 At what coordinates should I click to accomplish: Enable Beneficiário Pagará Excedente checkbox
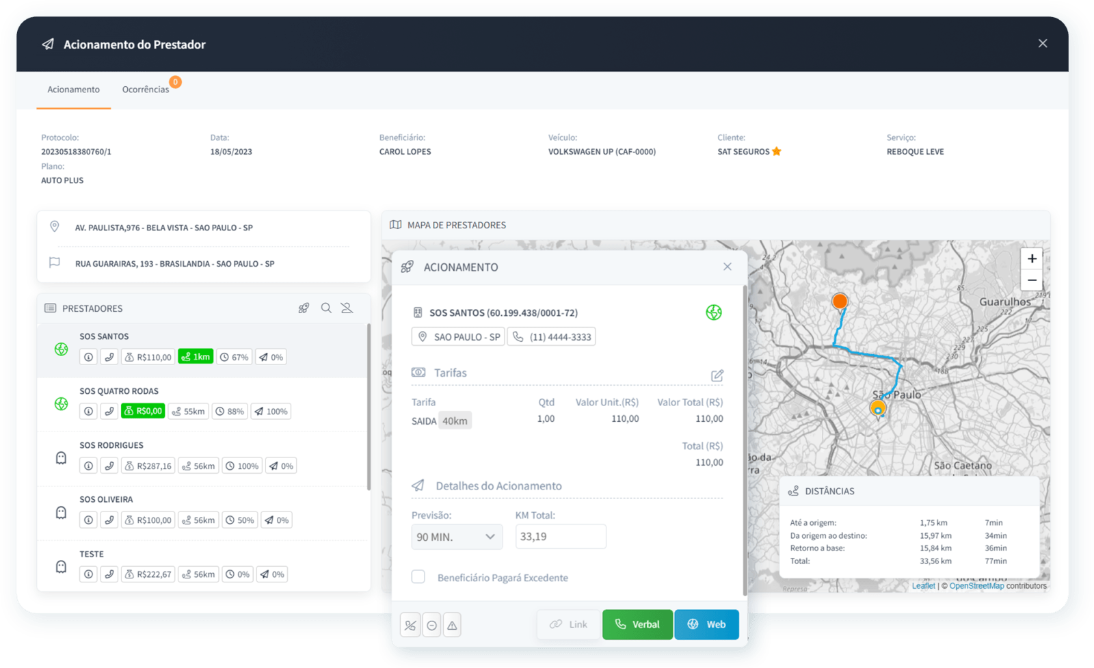pyautogui.click(x=418, y=577)
